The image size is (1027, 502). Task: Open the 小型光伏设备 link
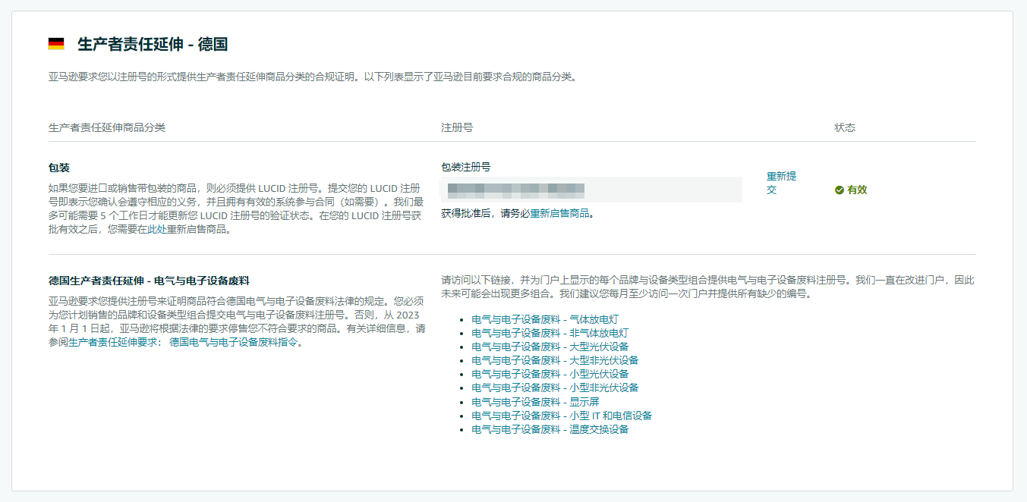pos(550,374)
